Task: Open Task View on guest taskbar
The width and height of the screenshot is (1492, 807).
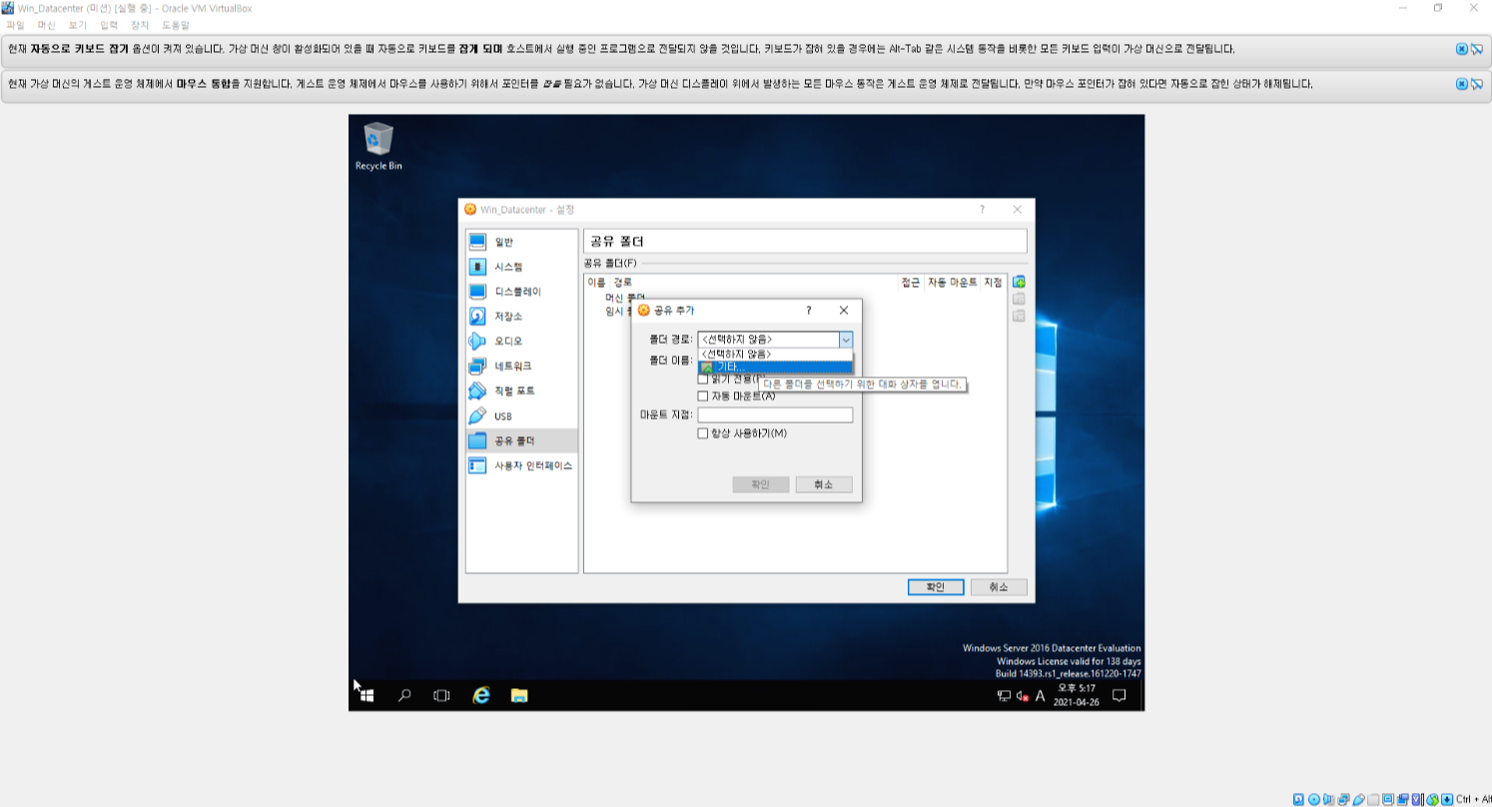Action: click(441, 695)
